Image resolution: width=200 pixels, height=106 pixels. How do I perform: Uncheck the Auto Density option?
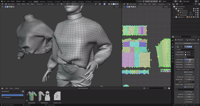(x=185, y=72)
